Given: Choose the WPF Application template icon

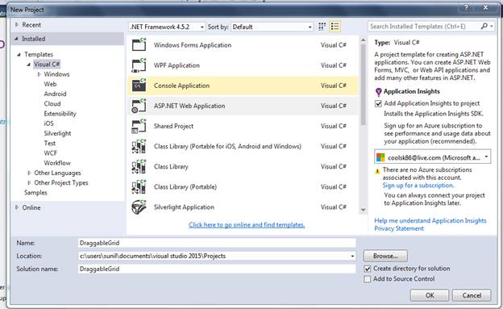Looking at the screenshot, I should [139, 65].
